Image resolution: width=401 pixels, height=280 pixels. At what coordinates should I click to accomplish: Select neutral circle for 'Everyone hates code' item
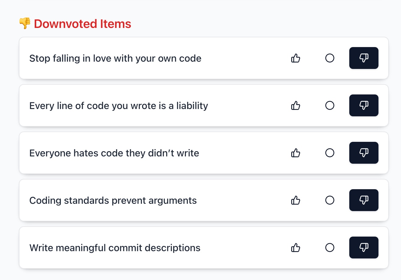pos(330,153)
